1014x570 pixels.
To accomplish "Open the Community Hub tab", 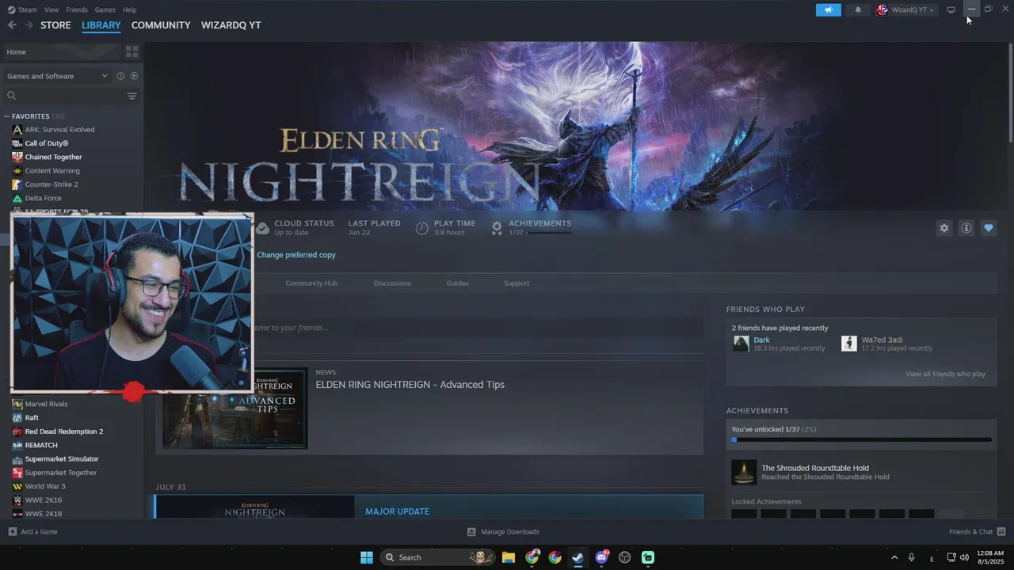I will tap(311, 283).
